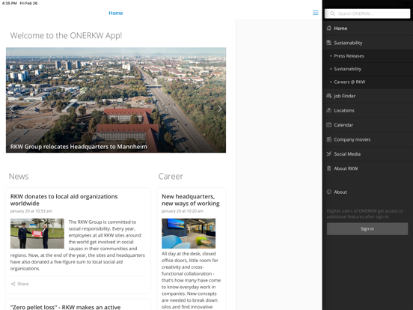Screen dimensions: 413x310
Task: Click the Home title in header
Action: click(116, 13)
